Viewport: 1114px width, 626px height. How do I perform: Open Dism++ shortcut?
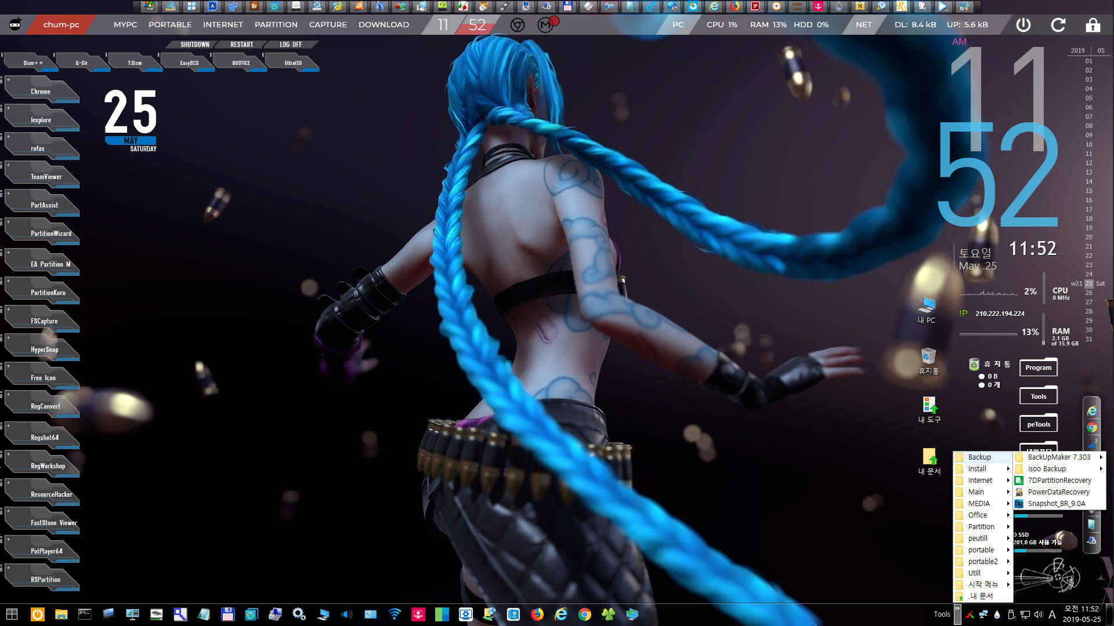(x=32, y=63)
